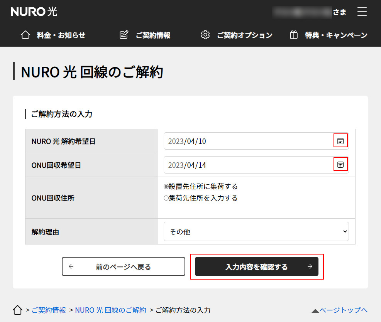The width and height of the screenshot is (381, 322).
Task: Open the hamburger menu icon
Action: tap(362, 12)
